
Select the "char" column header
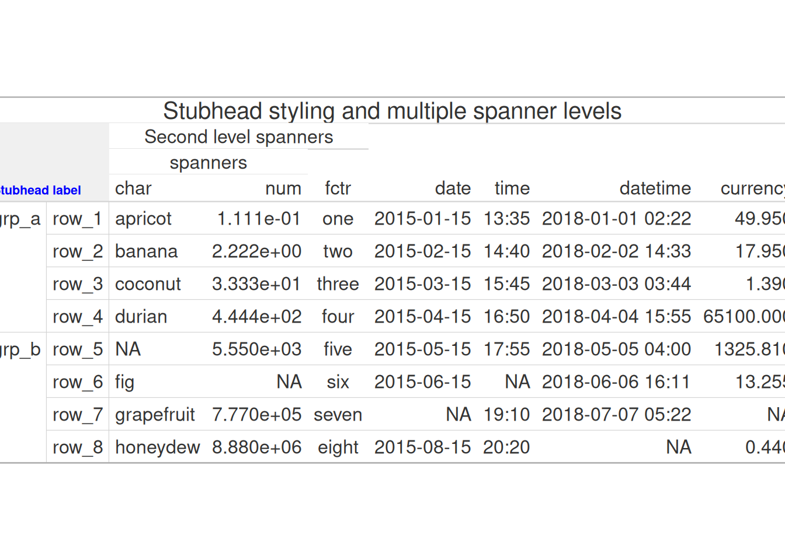point(133,188)
